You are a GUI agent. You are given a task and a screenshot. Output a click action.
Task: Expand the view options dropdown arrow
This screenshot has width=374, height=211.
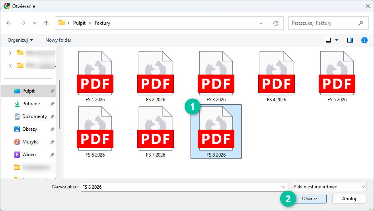tap(337, 40)
